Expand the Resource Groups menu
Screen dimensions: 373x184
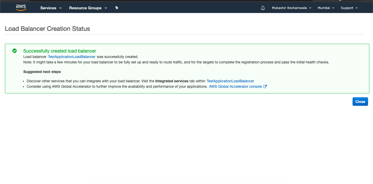pyautogui.click(x=88, y=8)
